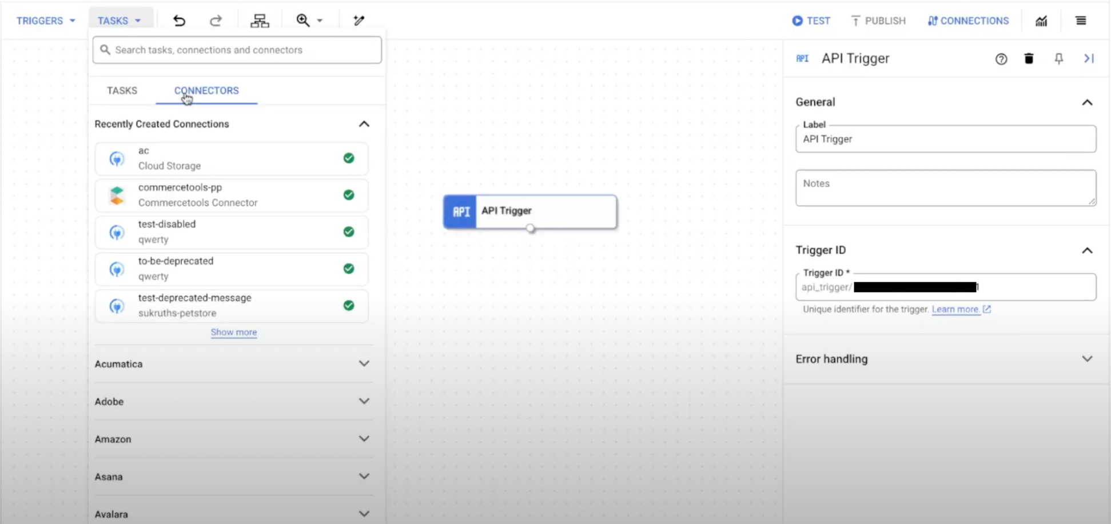This screenshot has width=1111, height=524.
Task: Open the zoom magnifier dropdown
Action: tap(309, 21)
